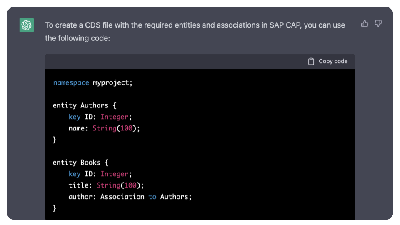Click 'key ID: Integer;' under entity Books
The height and width of the screenshot is (225, 400).
click(100, 174)
